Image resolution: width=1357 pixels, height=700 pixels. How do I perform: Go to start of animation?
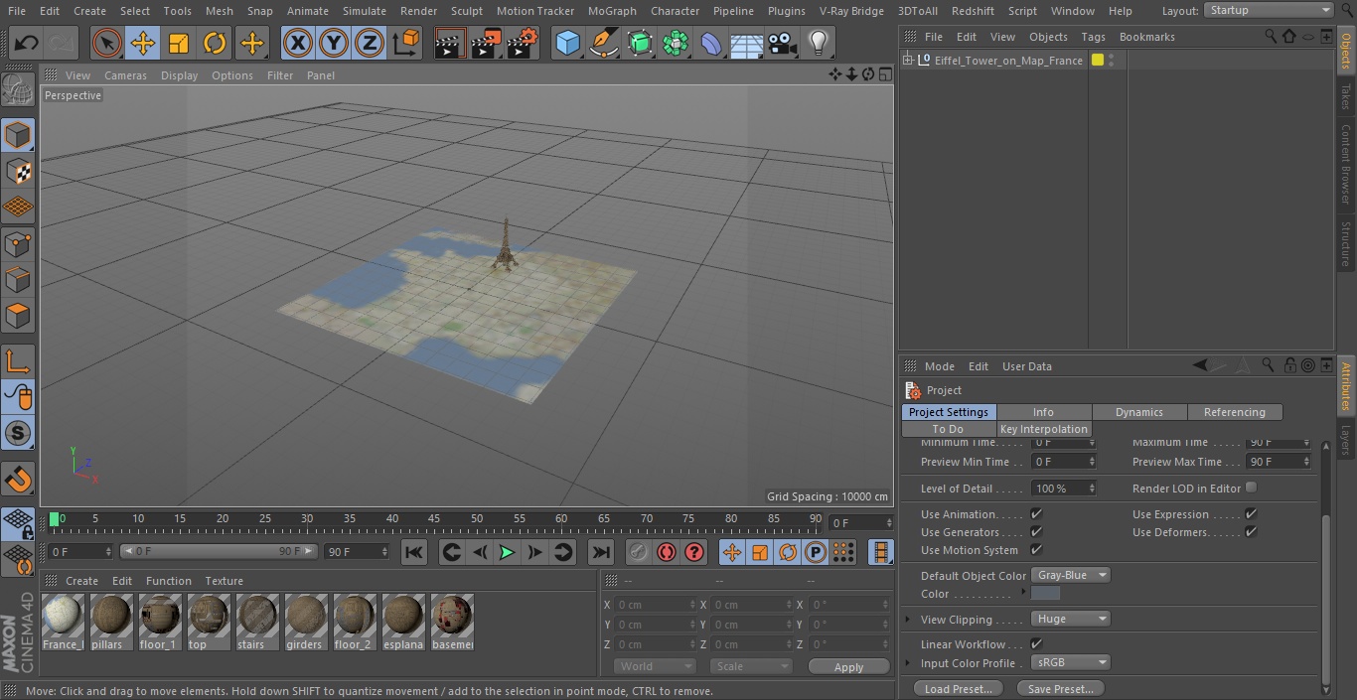click(414, 552)
